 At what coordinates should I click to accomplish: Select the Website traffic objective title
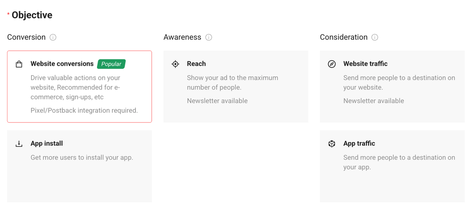click(365, 64)
